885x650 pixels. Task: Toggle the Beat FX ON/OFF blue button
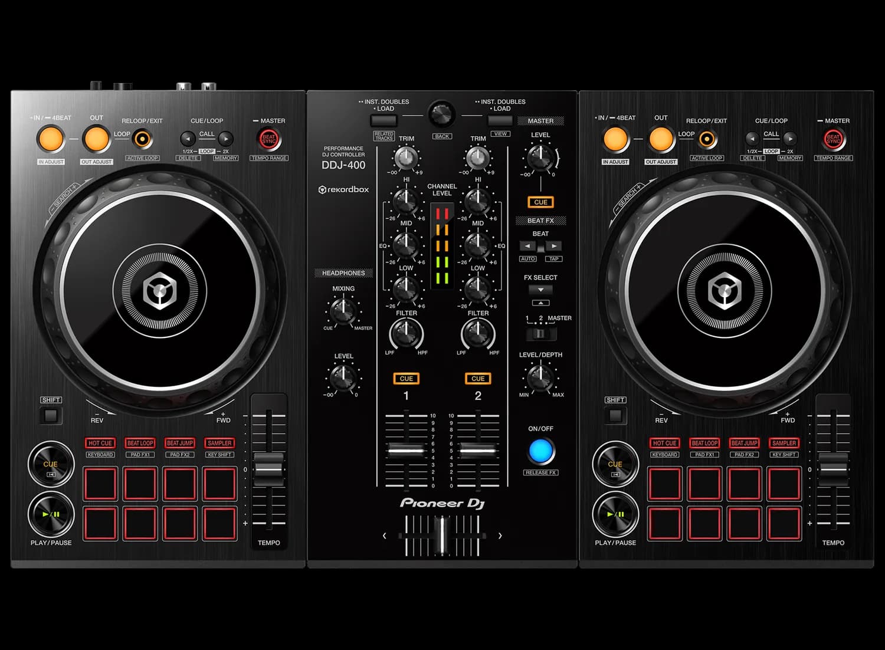point(540,451)
